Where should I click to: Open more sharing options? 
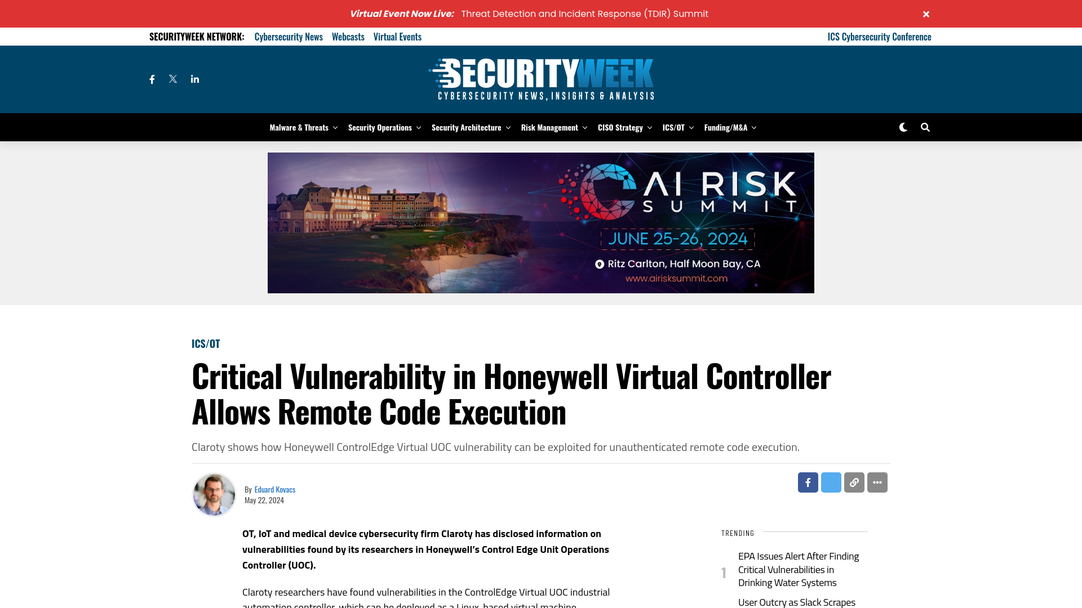click(877, 482)
